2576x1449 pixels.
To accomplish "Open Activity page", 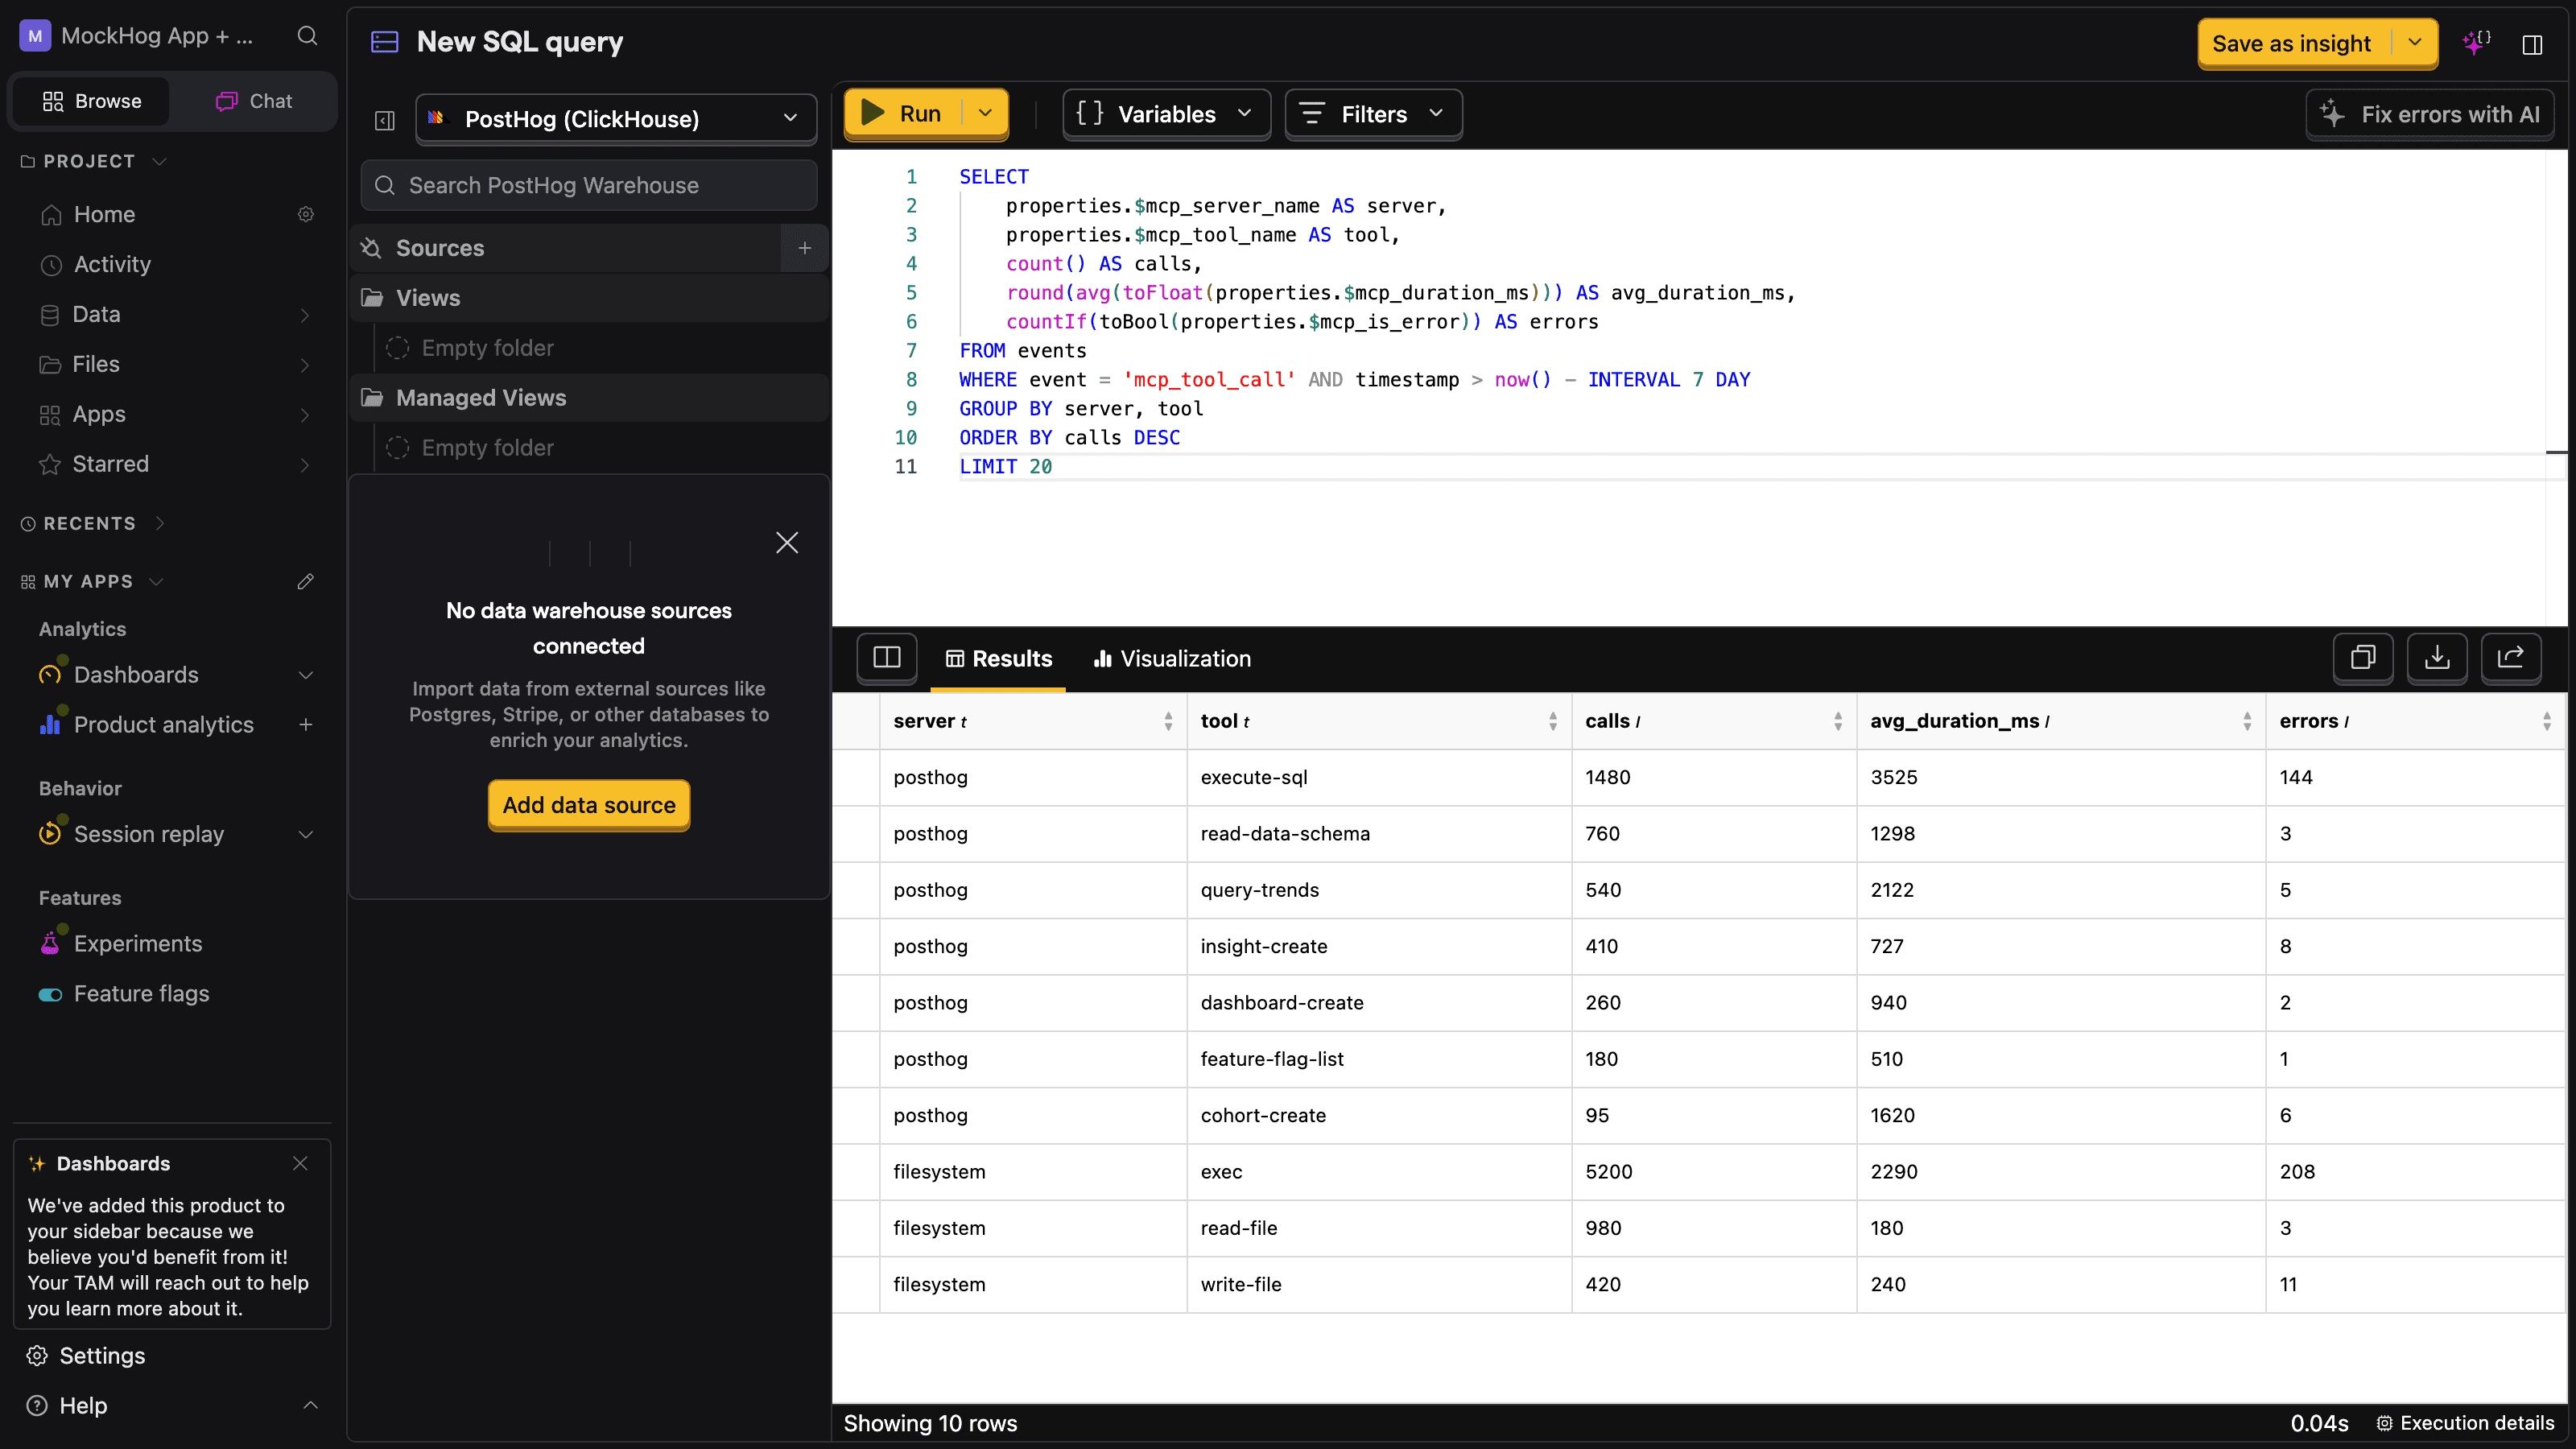I will tap(112, 264).
